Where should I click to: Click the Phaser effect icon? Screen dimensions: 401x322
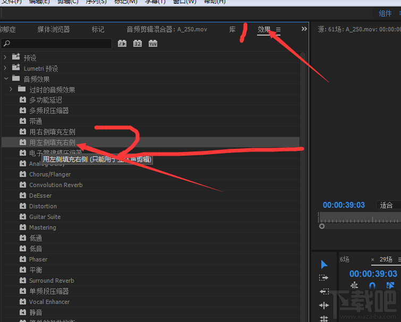coord(23,259)
